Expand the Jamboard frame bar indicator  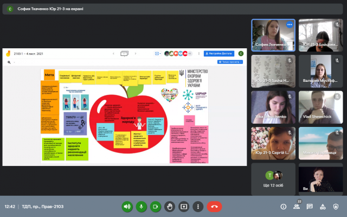click(x=124, y=54)
